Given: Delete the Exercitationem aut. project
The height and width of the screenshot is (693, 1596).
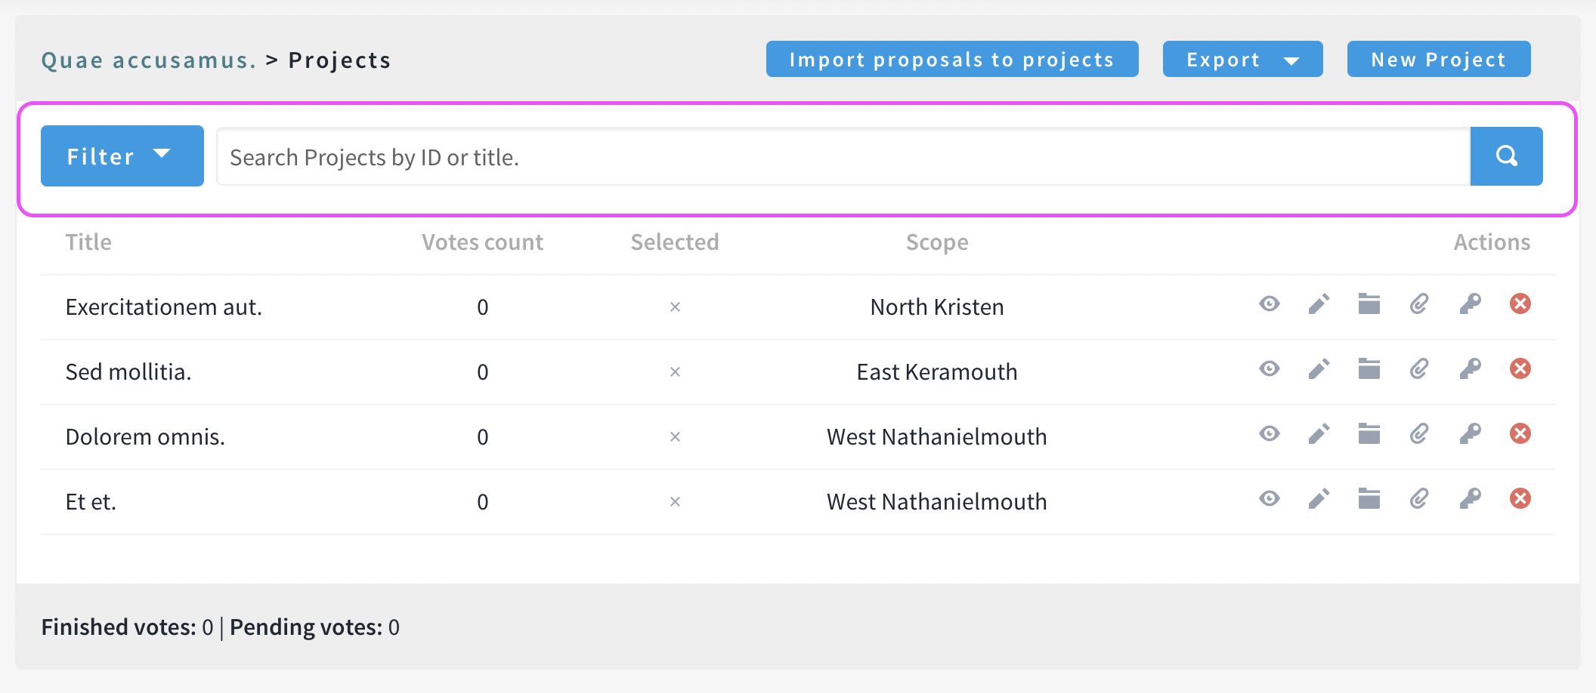Looking at the screenshot, I should 1520,304.
